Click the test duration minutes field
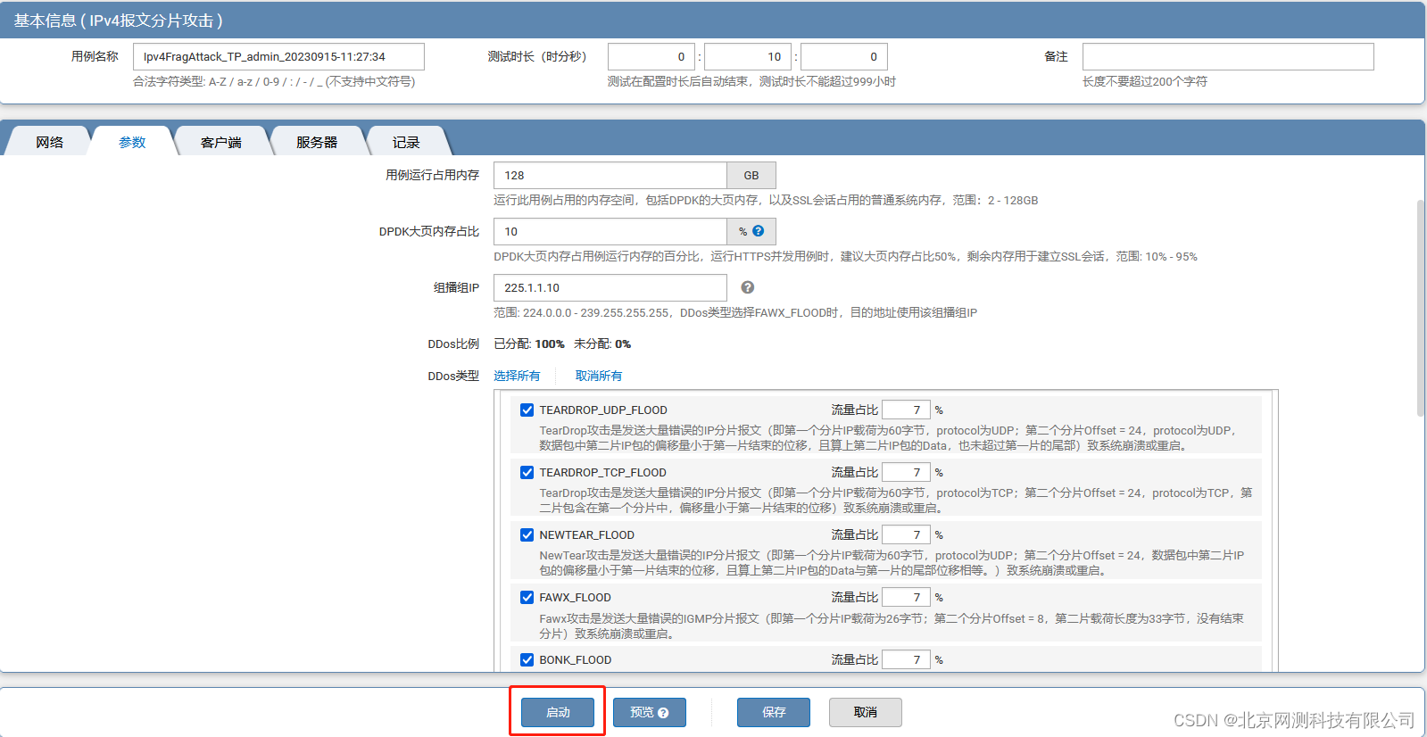This screenshot has height=737, width=1427. tap(748, 56)
